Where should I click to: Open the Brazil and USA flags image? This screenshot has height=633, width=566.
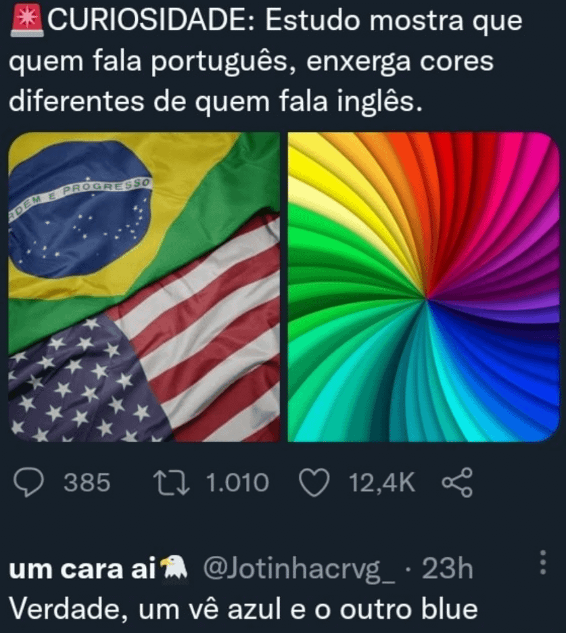(x=144, y=287)
